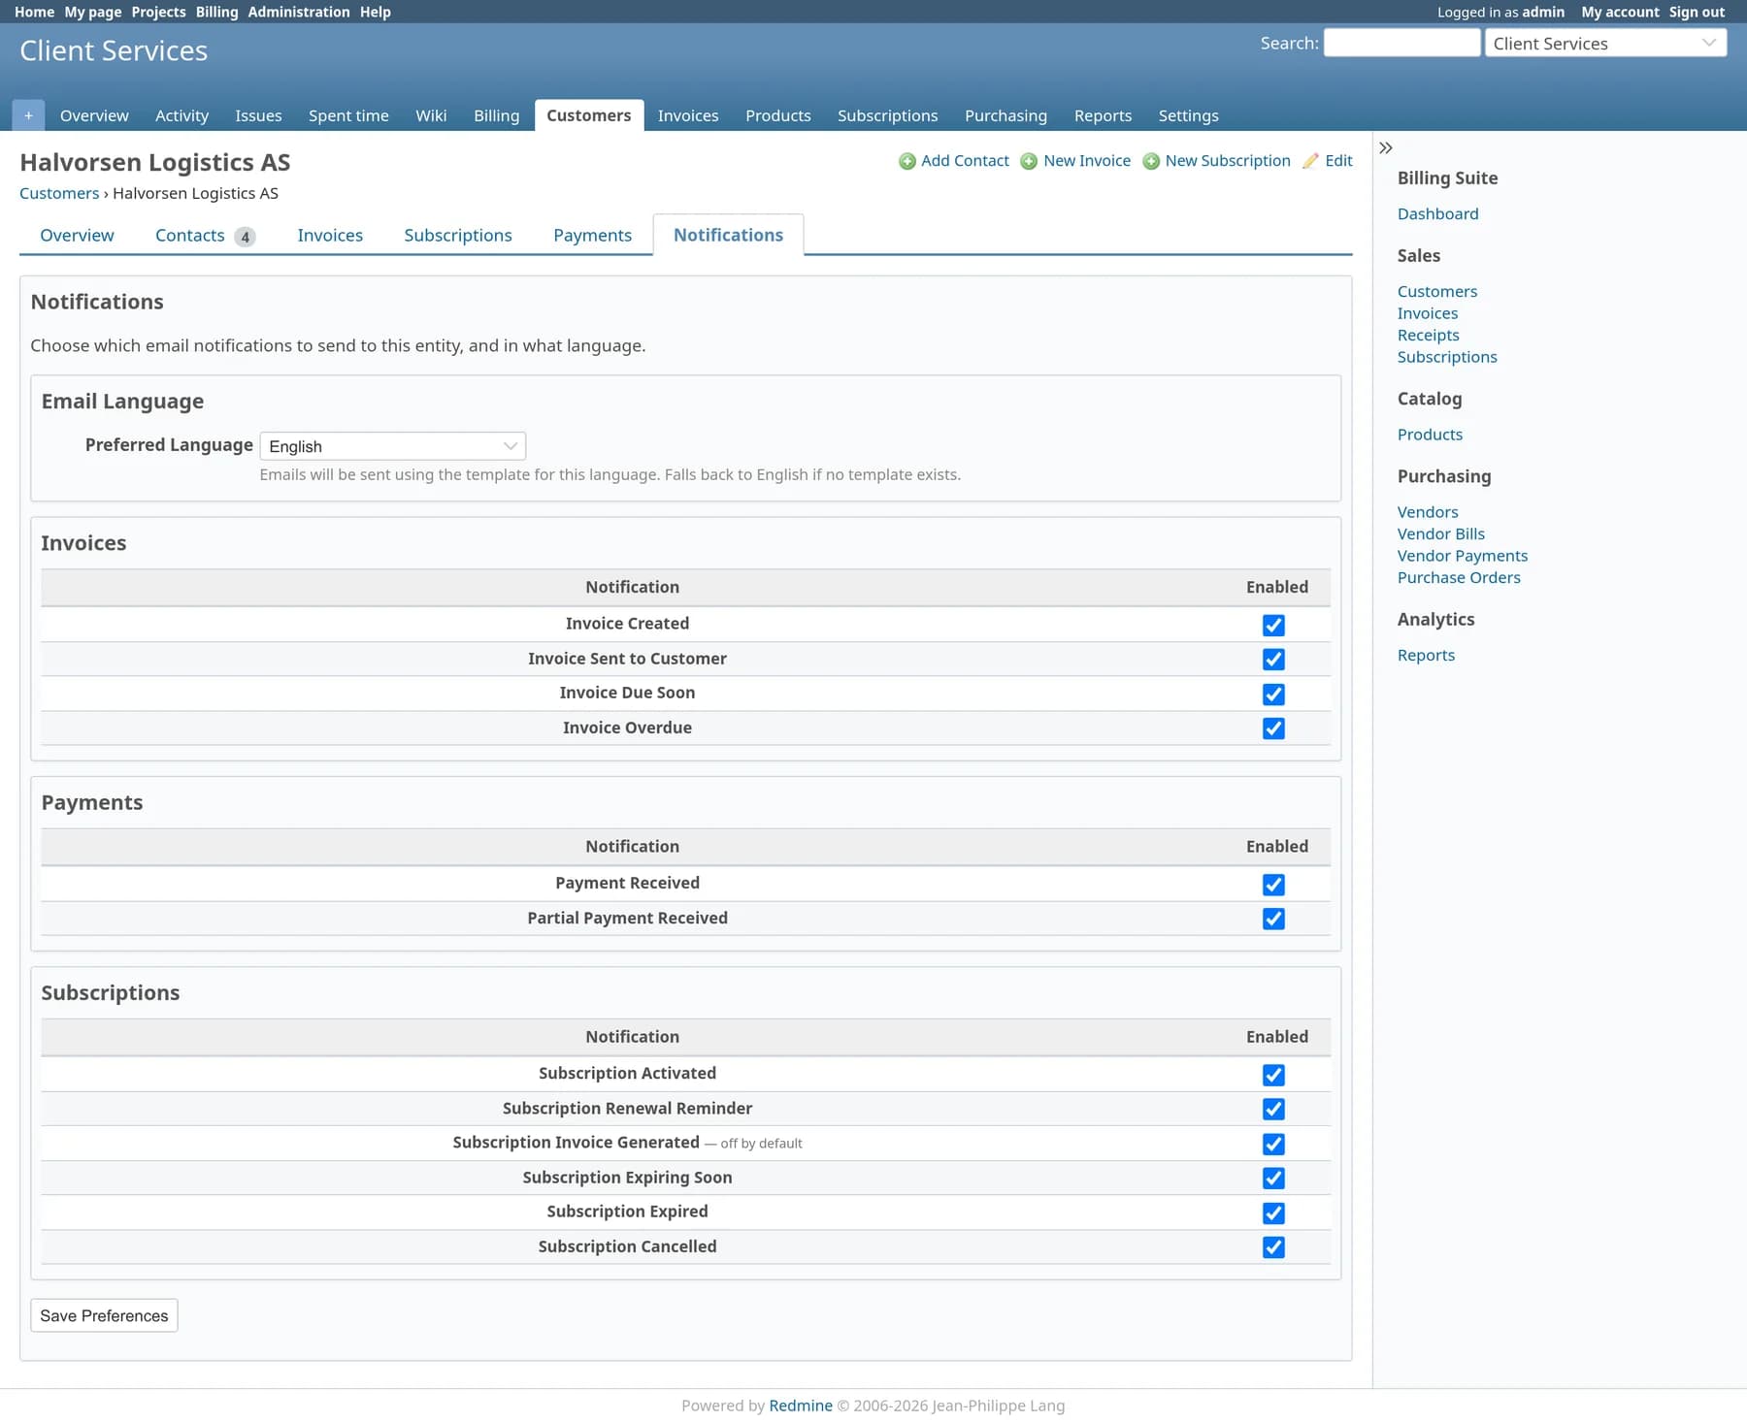Open the customer Subscriptions sub-tab
This screenshot has height=1422, width=1747.
pyautogui.click(x=458, y=236)
